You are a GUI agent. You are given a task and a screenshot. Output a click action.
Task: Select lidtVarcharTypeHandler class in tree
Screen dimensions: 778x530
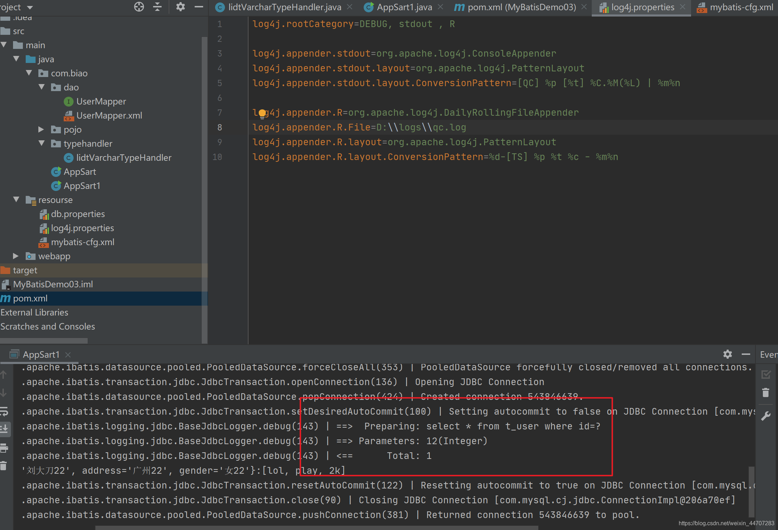pos(118,158)
